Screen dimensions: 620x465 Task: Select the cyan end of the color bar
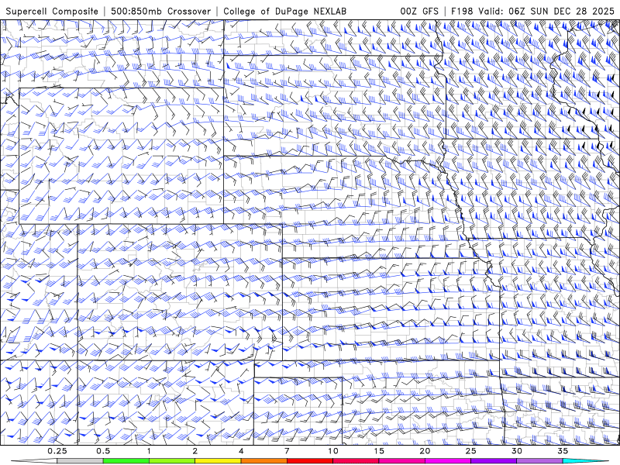click(x=587, y=461)
